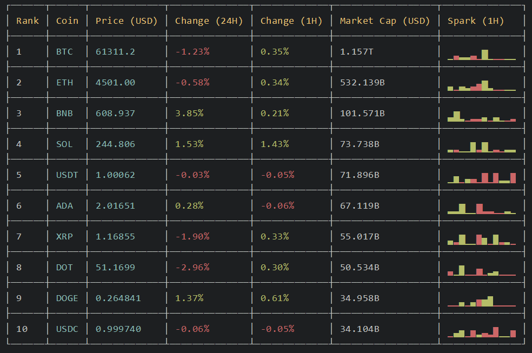Click the BTC price 61311.2
This screenshot has width=532, height=353.
pos(115,52)
